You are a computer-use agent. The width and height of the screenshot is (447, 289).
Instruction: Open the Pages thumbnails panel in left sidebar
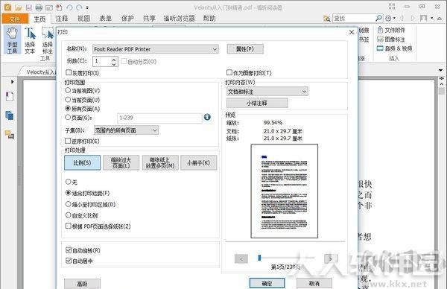pos(10,97)
